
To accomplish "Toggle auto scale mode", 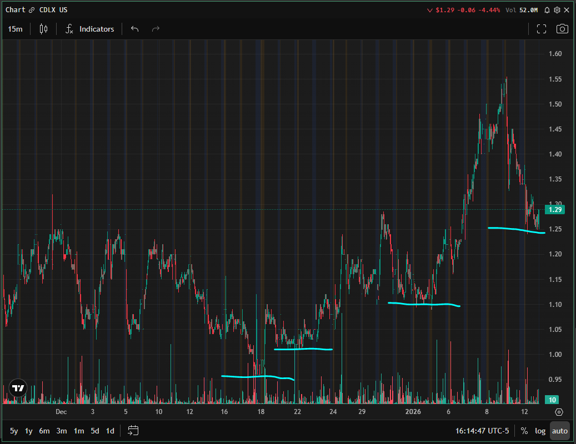I will (559, 431).
